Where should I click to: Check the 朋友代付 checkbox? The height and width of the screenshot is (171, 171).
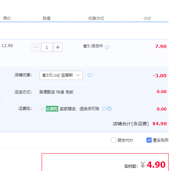[x=114, y=140]
